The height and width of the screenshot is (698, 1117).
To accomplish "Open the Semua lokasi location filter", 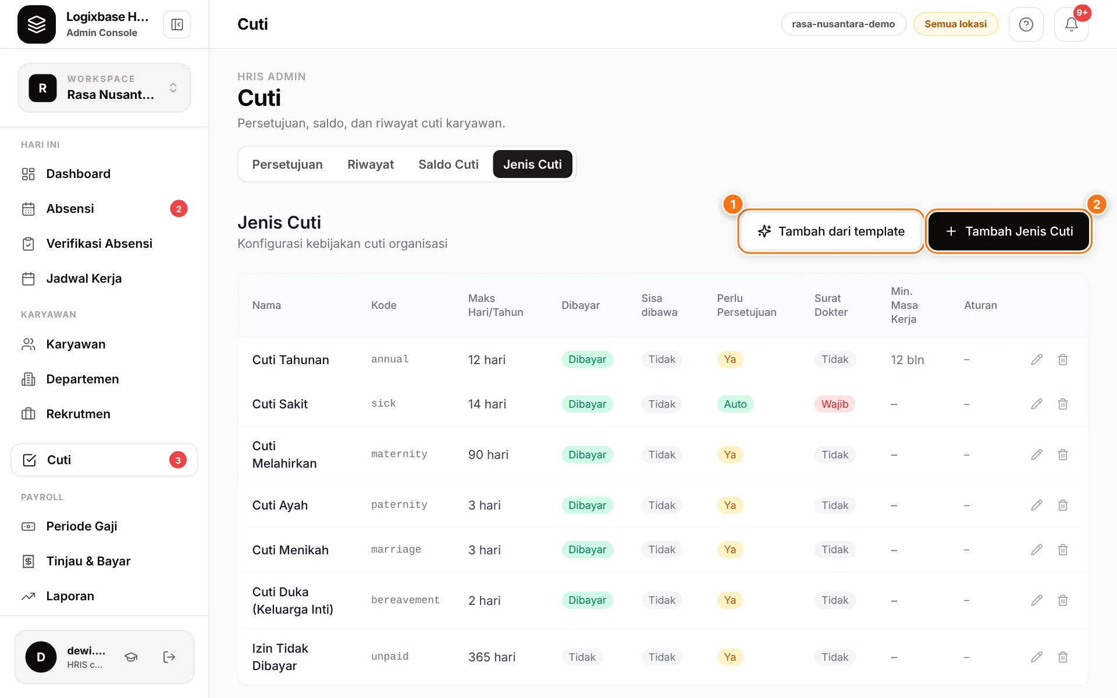I will pos(955,24).
